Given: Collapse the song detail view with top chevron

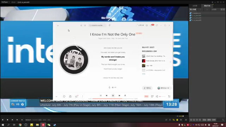Looking at the screenshot, I should (58, 25).
